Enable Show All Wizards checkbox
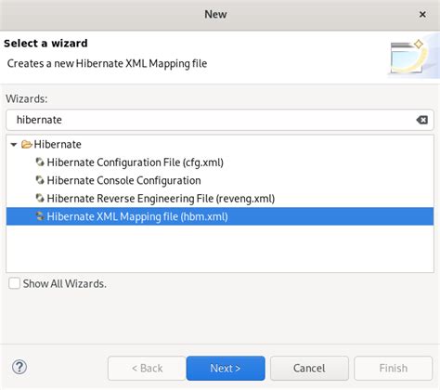Screen dimensions: 440x390 14,283
